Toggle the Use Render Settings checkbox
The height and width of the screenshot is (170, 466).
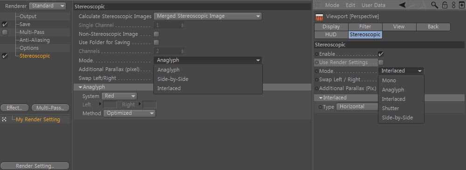click(x=381, y=63)
